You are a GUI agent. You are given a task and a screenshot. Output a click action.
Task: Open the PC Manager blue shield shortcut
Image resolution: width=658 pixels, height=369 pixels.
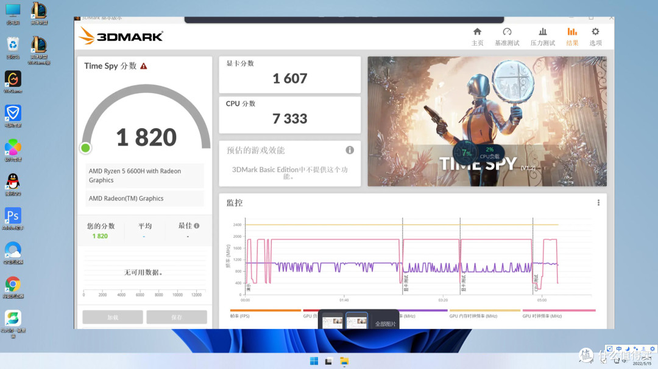point(13,116)
